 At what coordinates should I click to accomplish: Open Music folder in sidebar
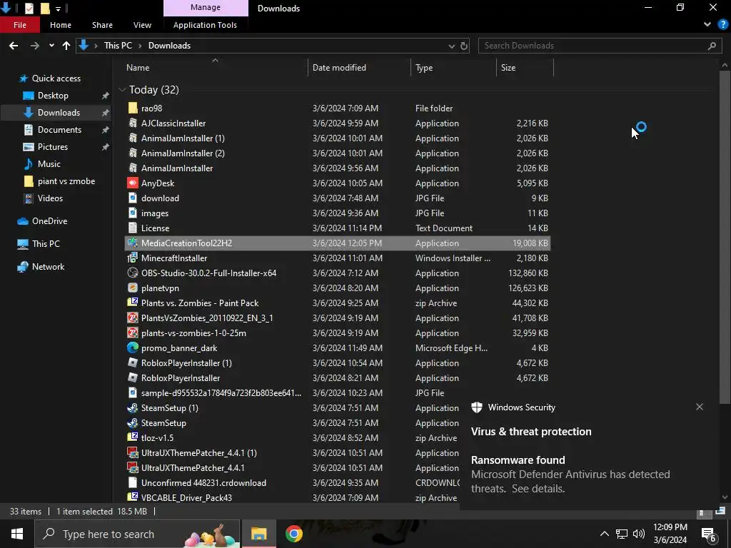(49, 164)
